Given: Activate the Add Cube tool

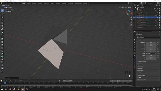Looking at the screenshot, I should click(2, 36).
